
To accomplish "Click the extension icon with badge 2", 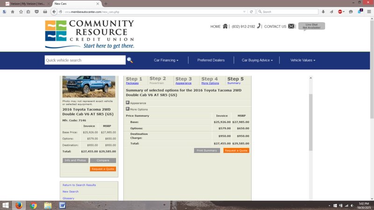I will 360,11.
